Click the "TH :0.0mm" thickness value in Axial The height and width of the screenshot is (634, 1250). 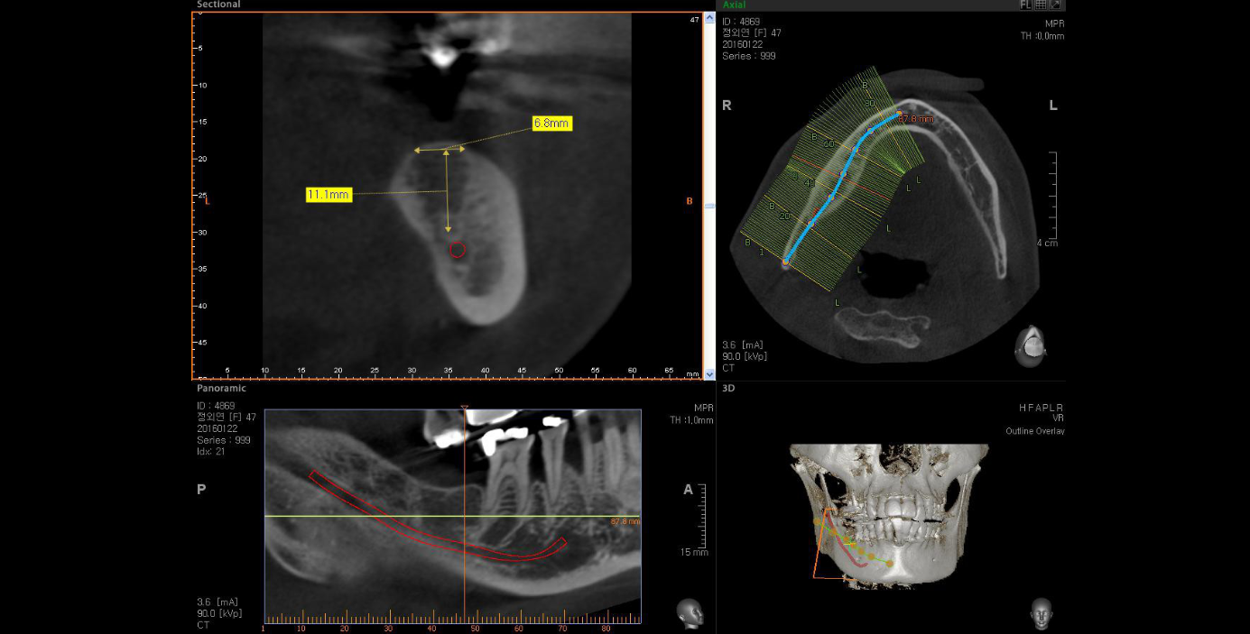(x=1042, y=36)
